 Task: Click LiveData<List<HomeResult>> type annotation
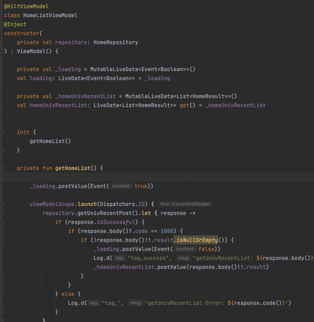[x=134, y=106]
